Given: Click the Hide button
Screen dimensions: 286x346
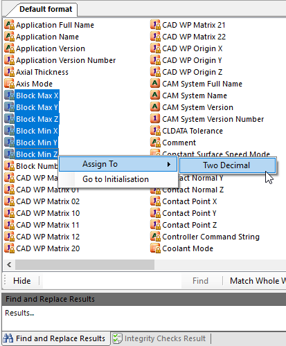Looking at the screenshot, I should point(22,281).
